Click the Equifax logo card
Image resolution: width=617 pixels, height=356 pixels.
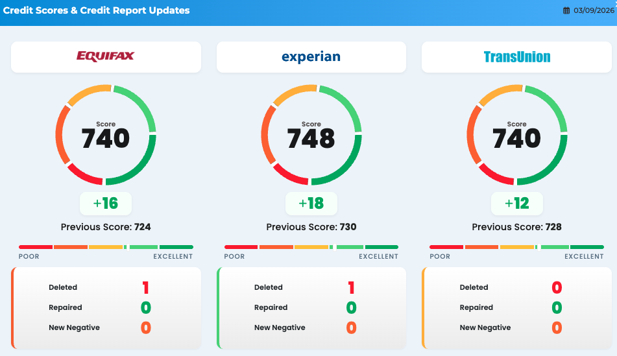[106, 57]
